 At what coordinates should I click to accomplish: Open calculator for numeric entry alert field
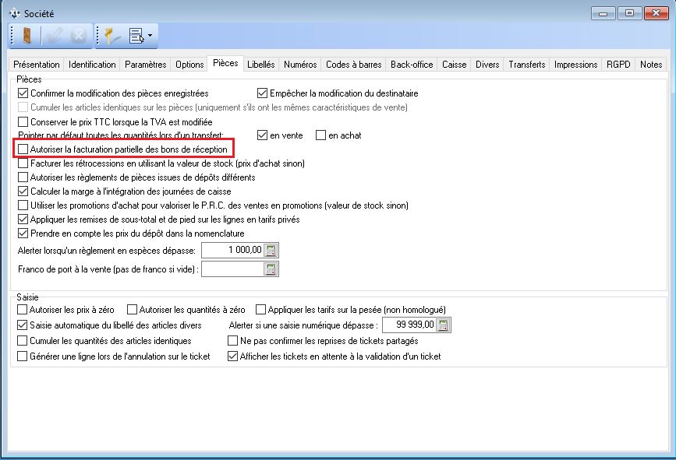[x=442, y=325]
